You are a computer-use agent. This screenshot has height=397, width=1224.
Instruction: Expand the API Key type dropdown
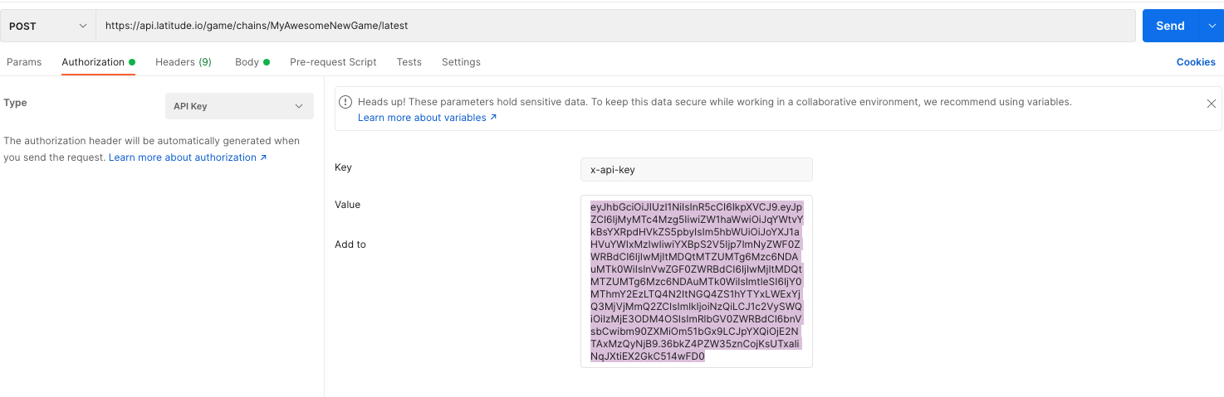pos(239,106)
